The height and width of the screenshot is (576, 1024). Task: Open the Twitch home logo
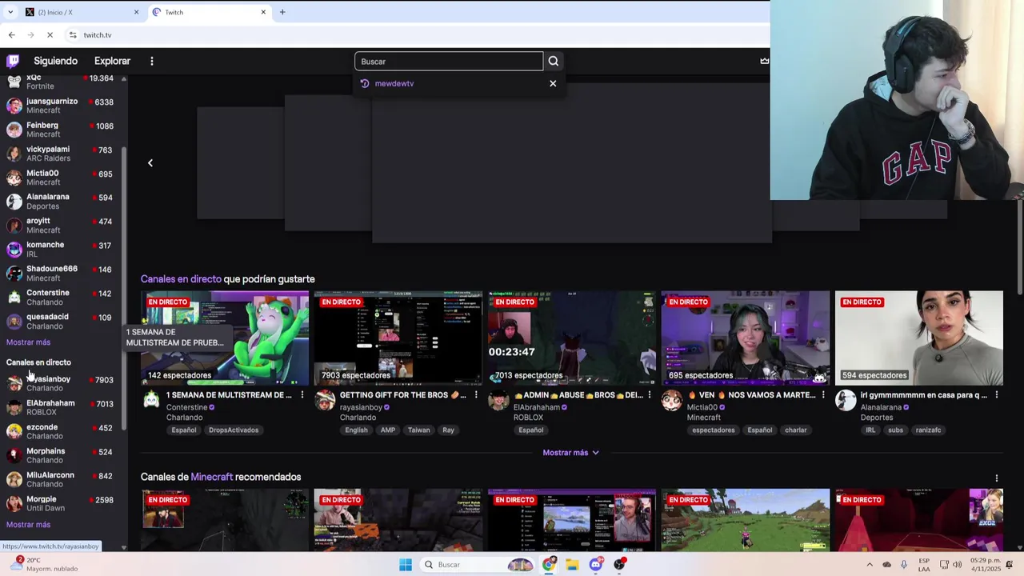13,61
